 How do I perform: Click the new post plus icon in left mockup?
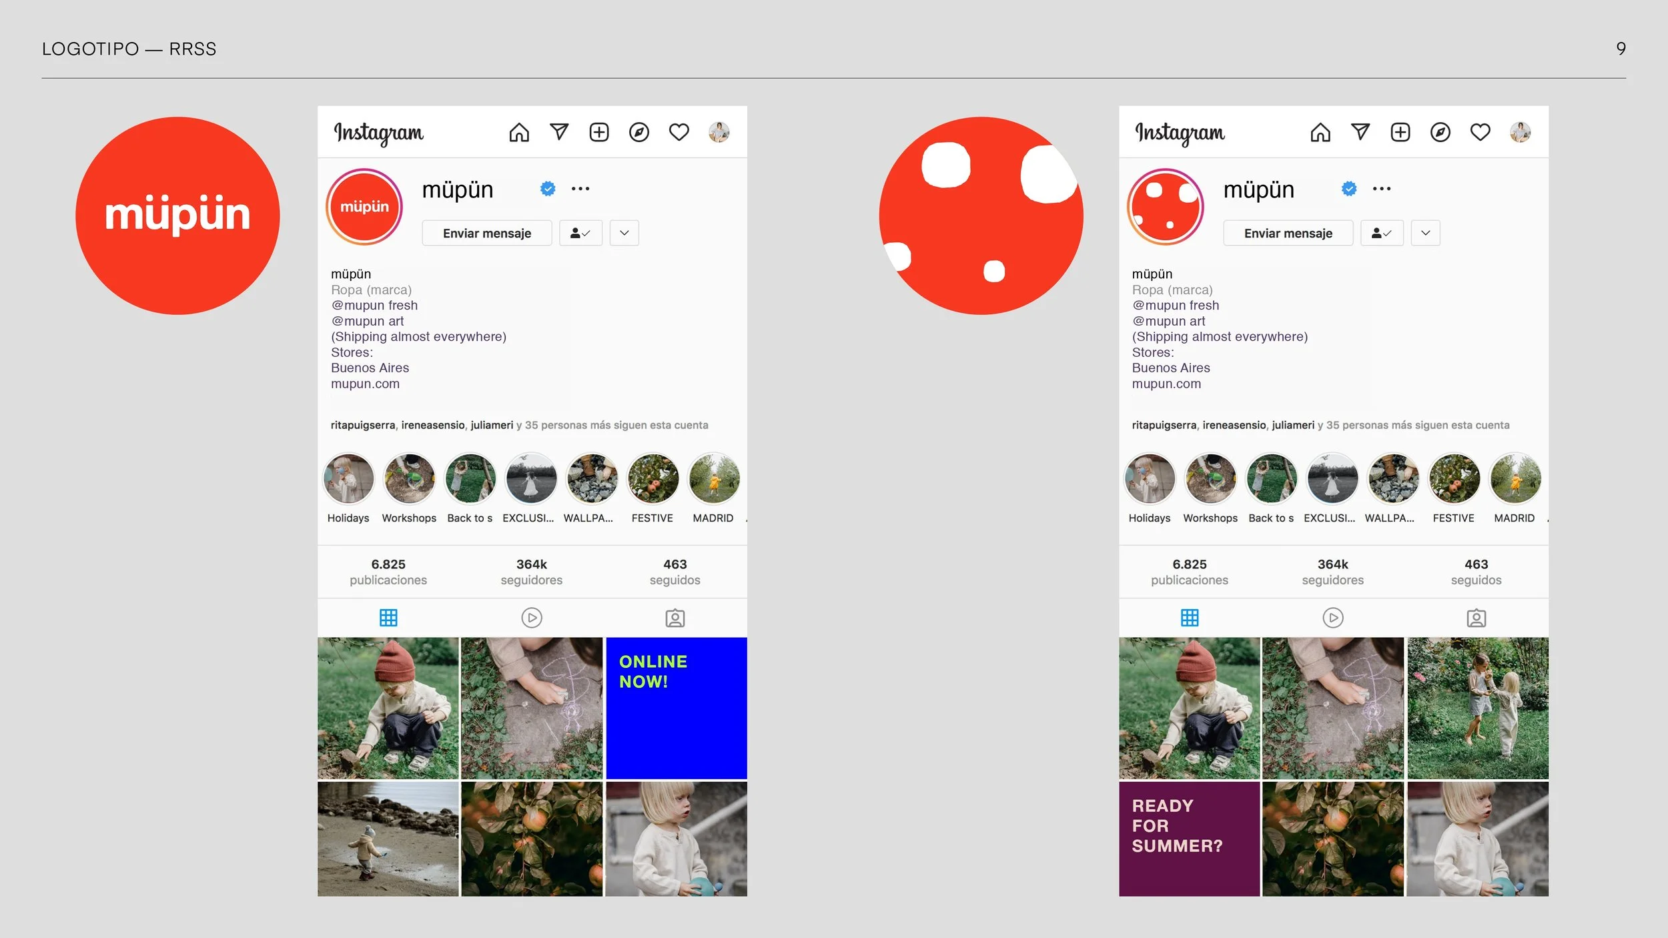pos(599,132)
